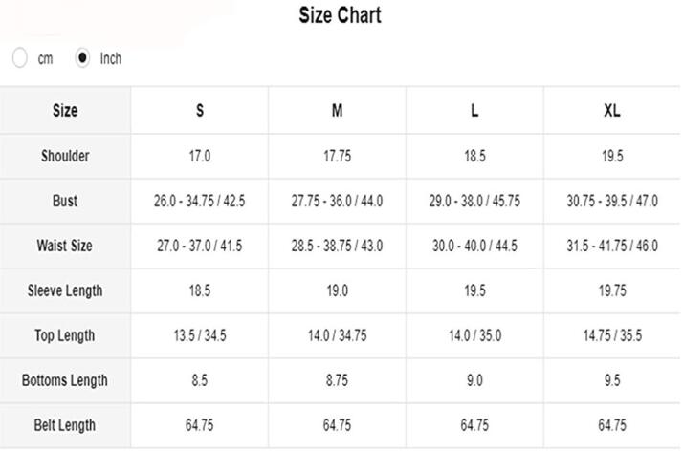Click the Sleeve Length row label
The image size is (683, 451).
65,290
